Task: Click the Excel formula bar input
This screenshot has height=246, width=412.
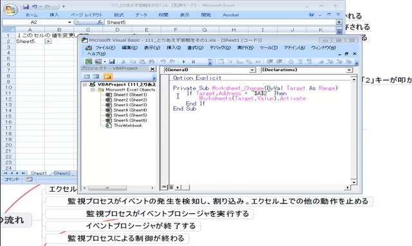Action: tap(220, 23)
